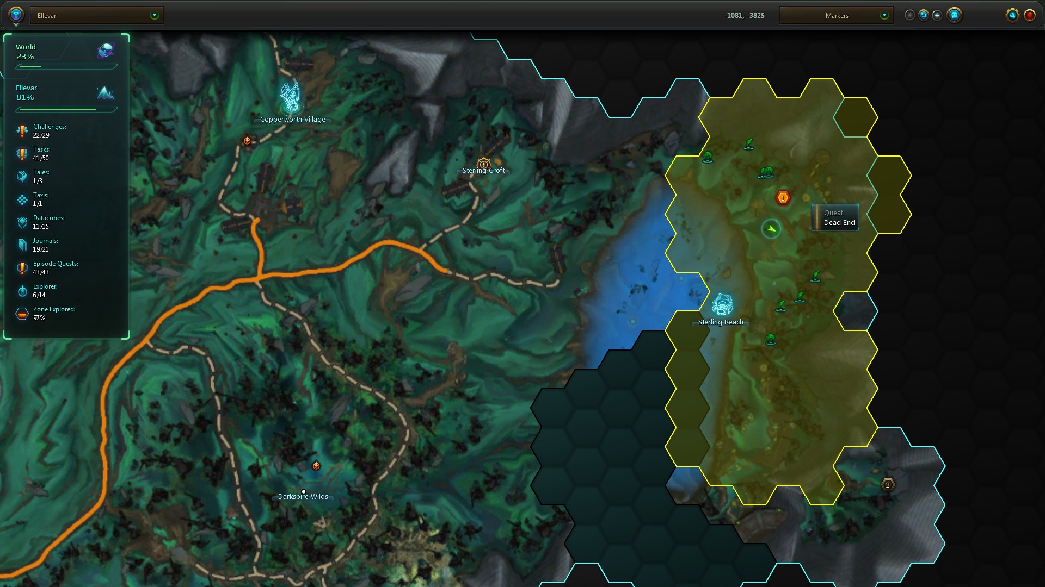Click the Copperworth Village hub icon
Screen dimensions: 1045x587
click(x=290, y=98)
